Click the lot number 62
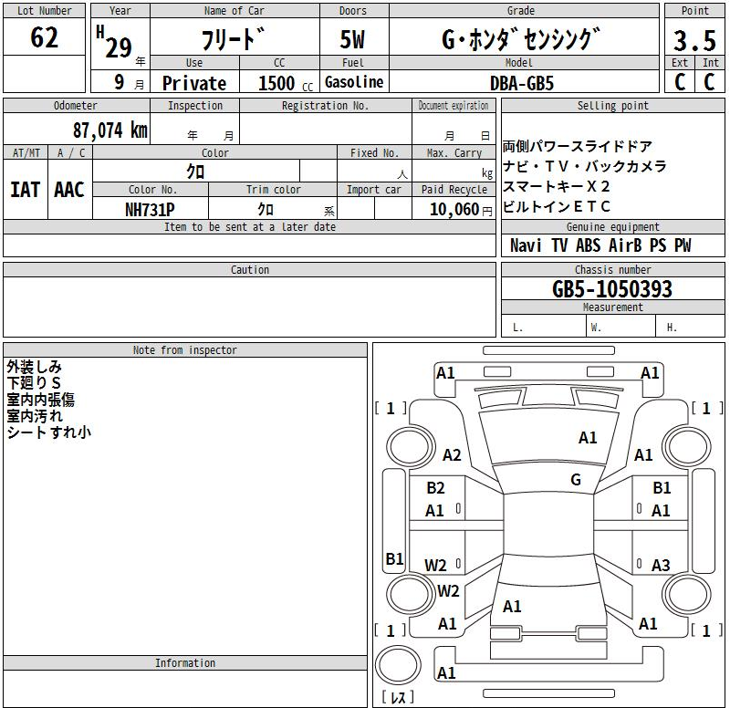 [x=44, y=37]
